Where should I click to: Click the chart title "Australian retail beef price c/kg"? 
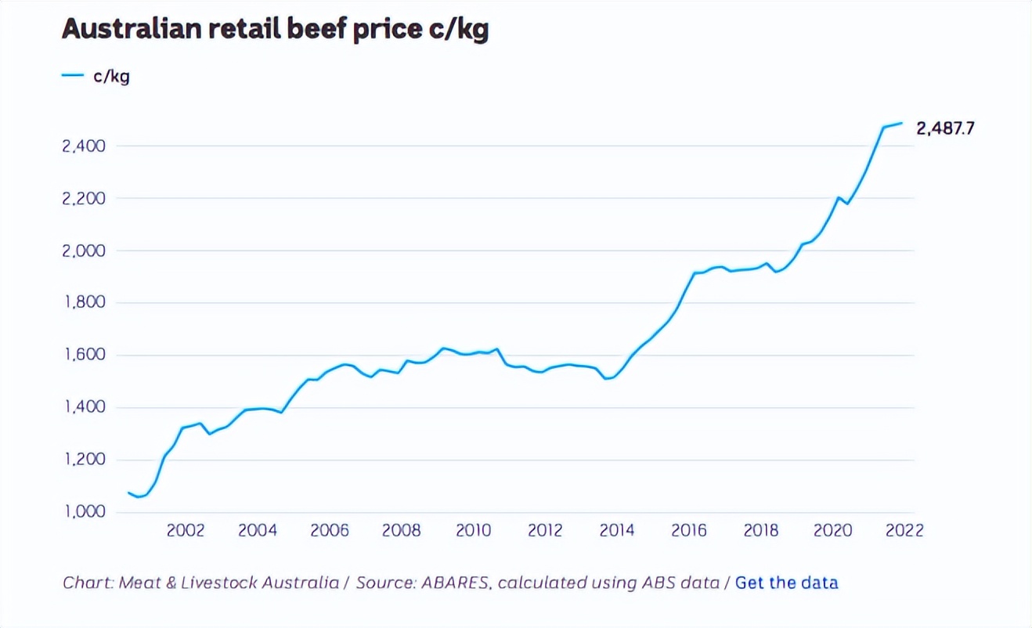tap(275, 31)
